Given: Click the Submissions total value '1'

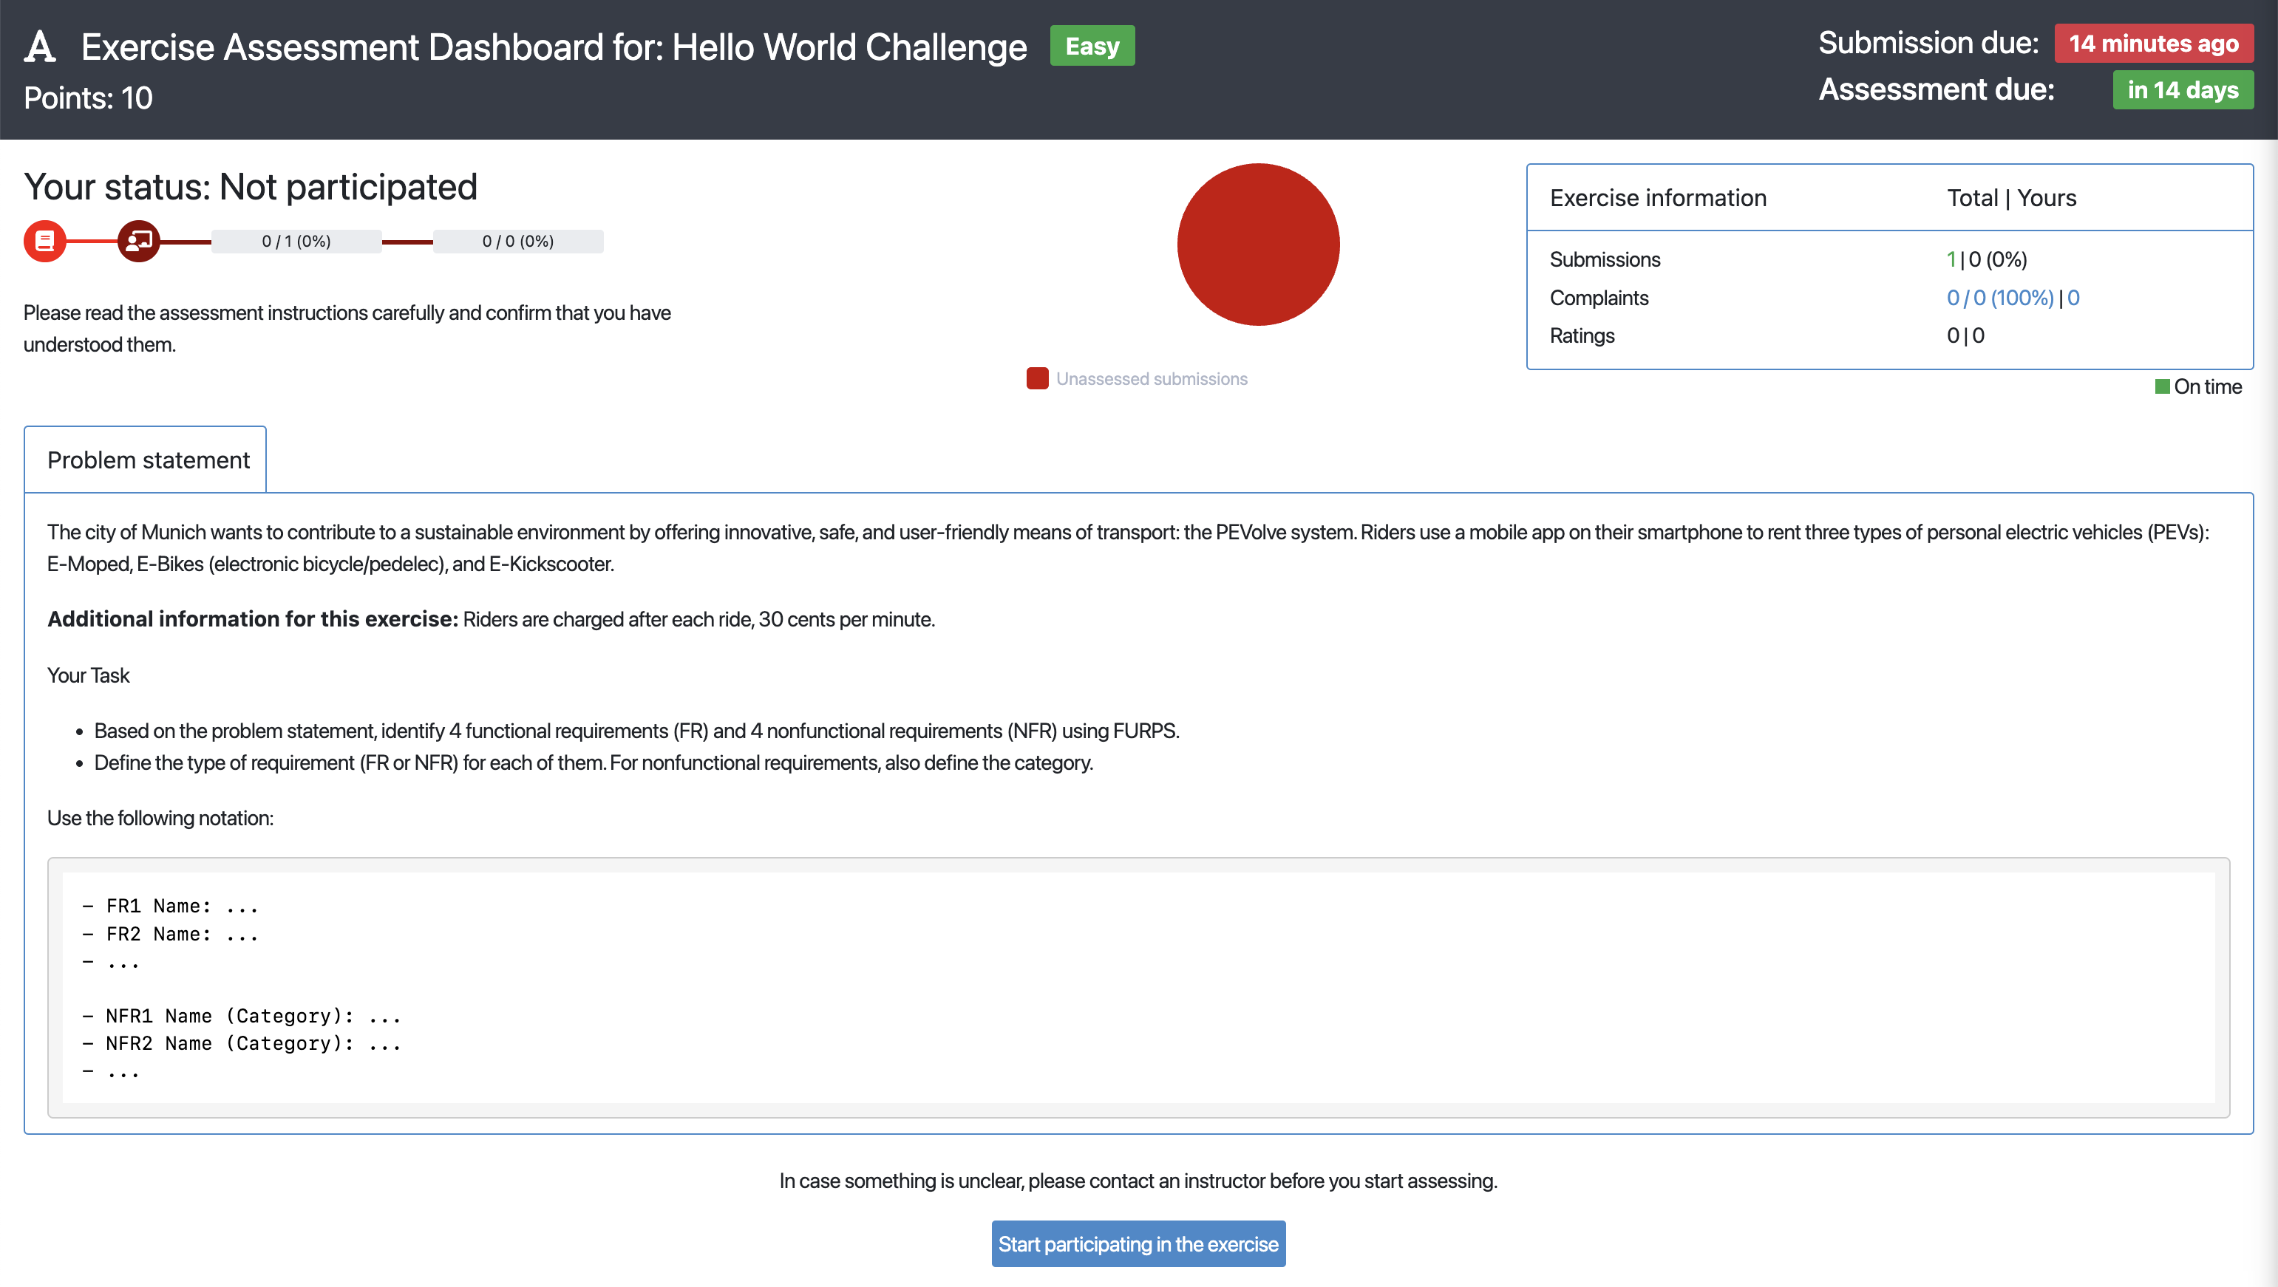Looking at the screenshot, I should tap(1953, 259).
